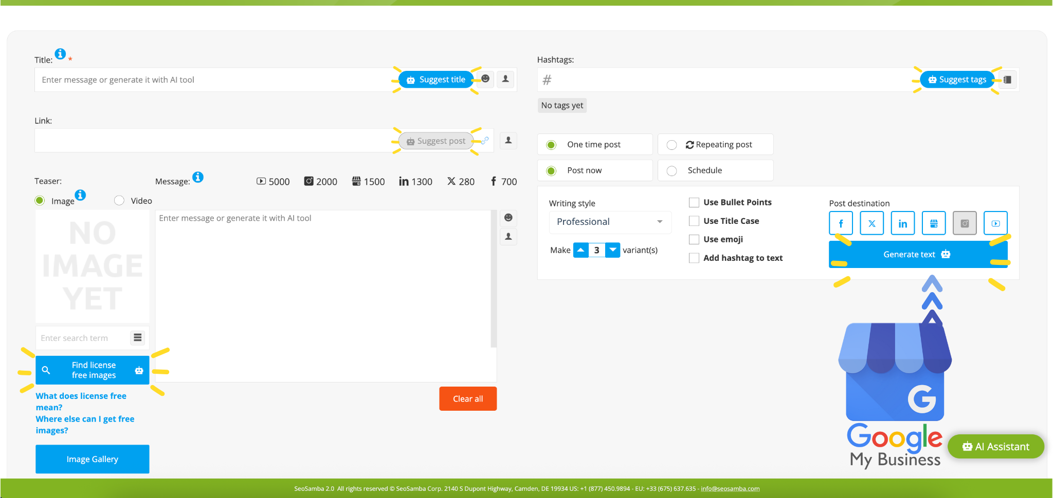The image size is (1053, 498).
Task: Click person icon beside Link field
Action: tap(509, 140)
